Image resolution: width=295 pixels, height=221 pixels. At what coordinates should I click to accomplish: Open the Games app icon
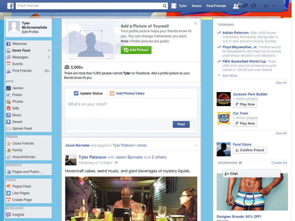[8, 88]
